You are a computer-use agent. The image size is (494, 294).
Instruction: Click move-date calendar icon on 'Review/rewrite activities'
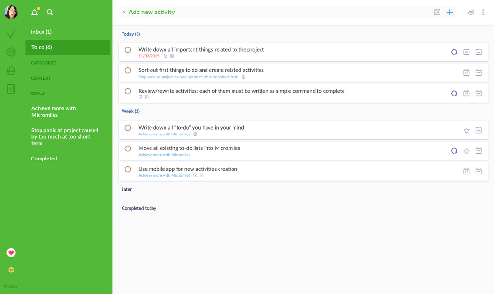point(479,93)
